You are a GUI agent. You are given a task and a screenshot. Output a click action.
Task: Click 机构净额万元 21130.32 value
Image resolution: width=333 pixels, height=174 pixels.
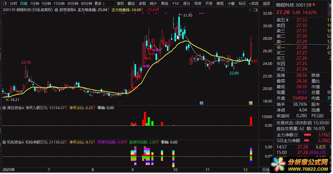pyautogui.click(x=57, y=142)
